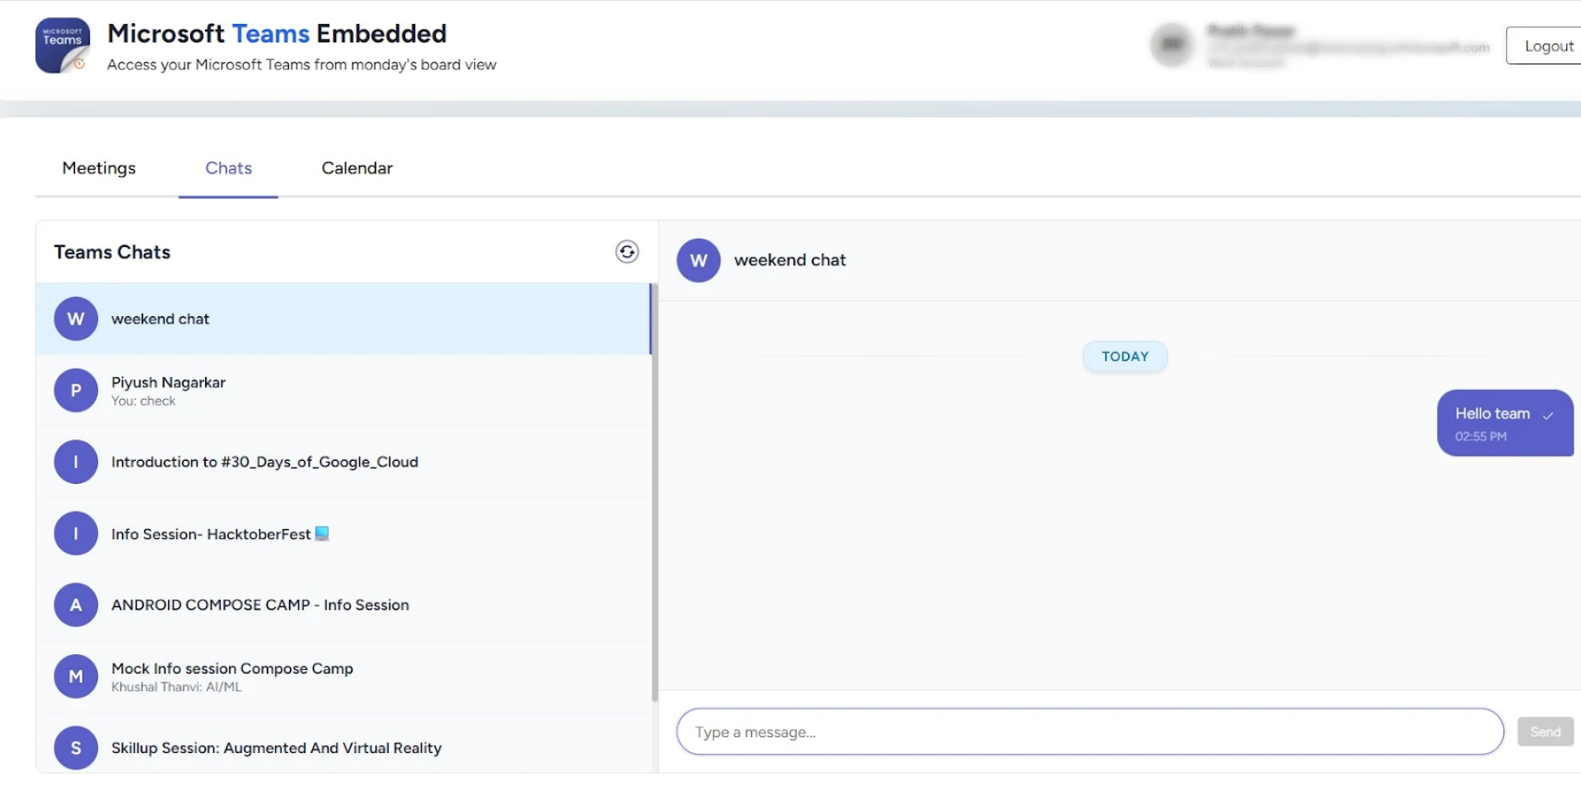Click the M avatar for Mock Info session
The width and height of the screenshot is (1581, 790).
click(76, 676)
